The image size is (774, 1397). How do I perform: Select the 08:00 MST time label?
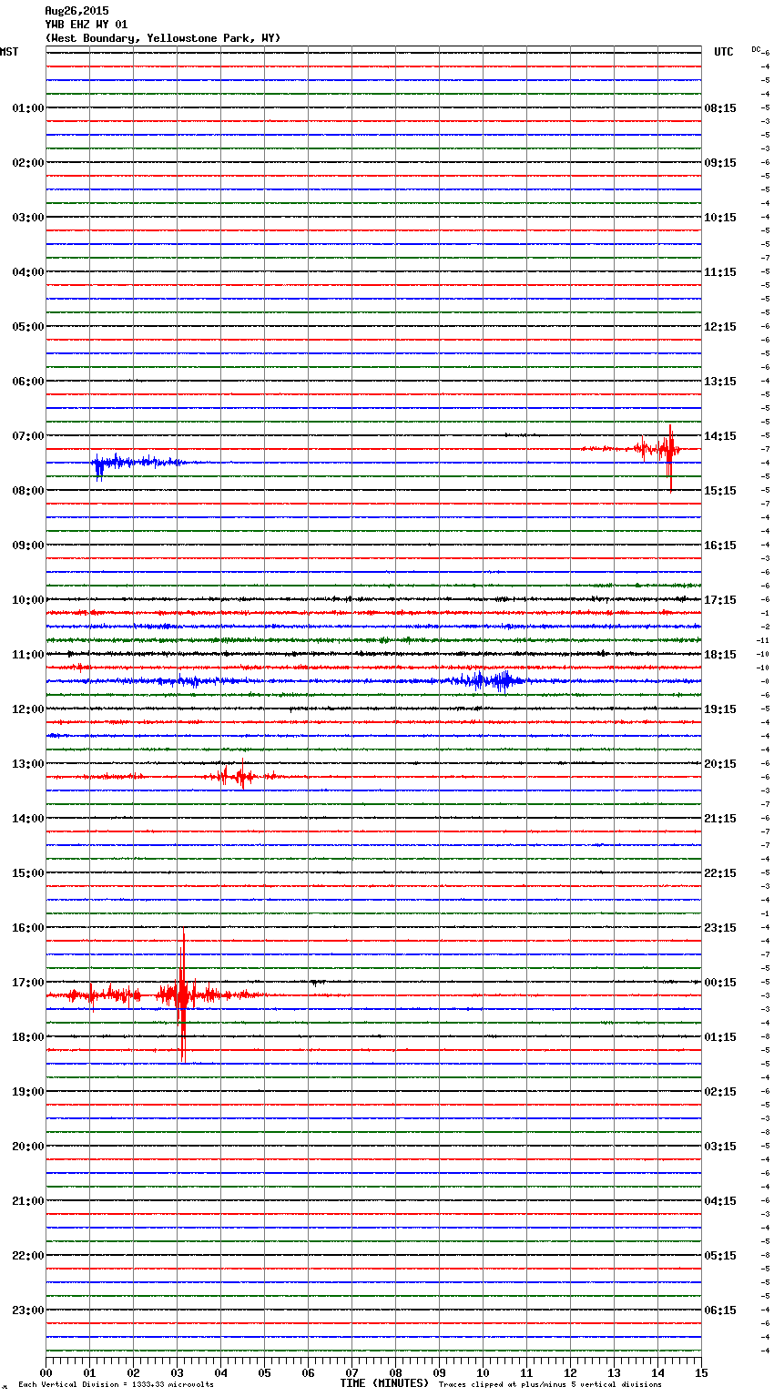tap(27, 491)
